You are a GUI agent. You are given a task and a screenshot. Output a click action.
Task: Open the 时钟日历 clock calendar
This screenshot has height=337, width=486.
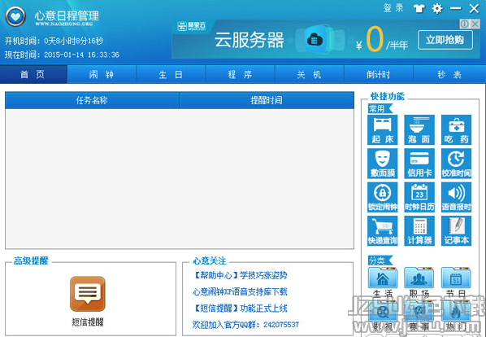pos(419,197)
